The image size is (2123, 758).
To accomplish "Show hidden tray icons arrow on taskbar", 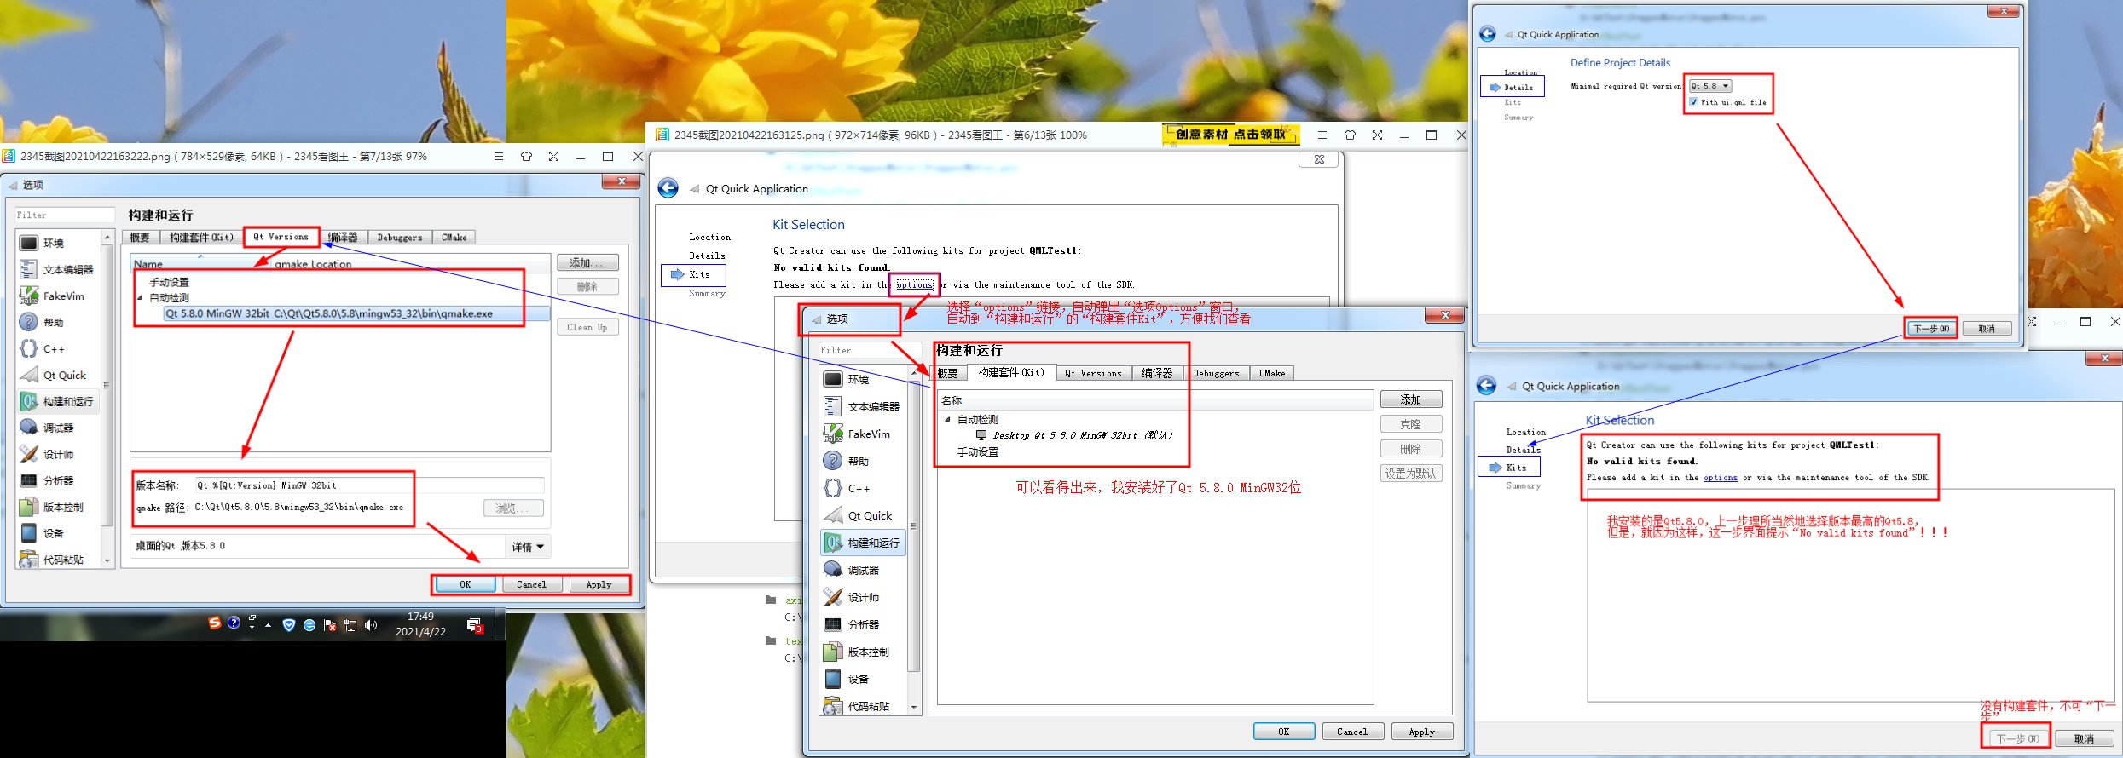I will pos(269,625).
